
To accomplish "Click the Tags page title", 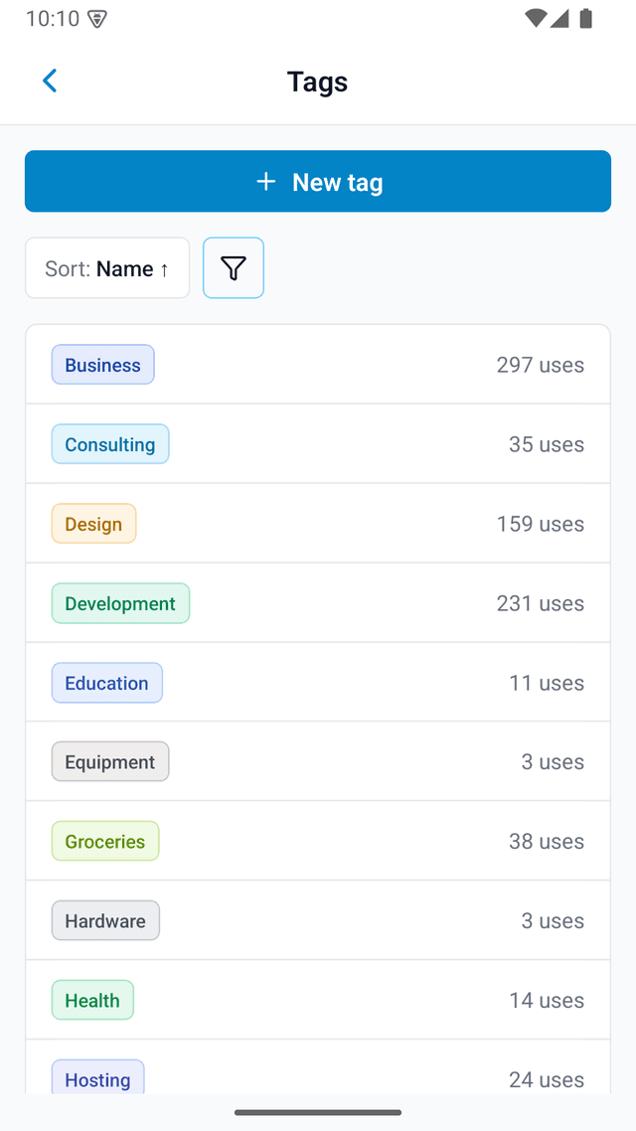I will pos(317,81).
